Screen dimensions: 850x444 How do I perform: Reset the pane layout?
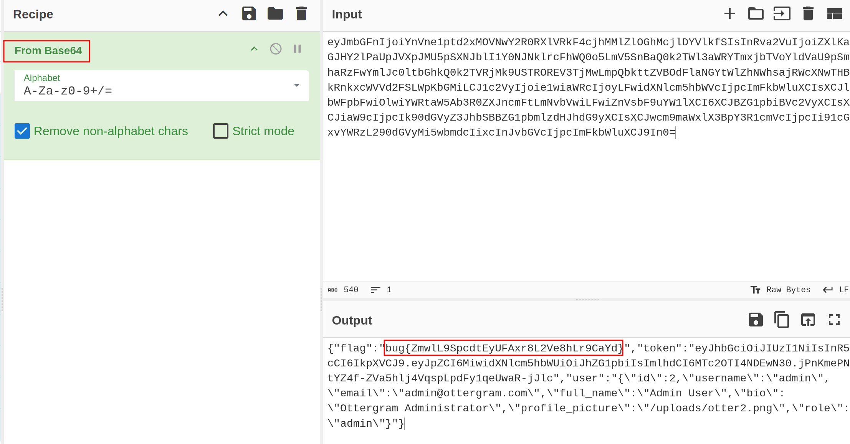[834, 14]
